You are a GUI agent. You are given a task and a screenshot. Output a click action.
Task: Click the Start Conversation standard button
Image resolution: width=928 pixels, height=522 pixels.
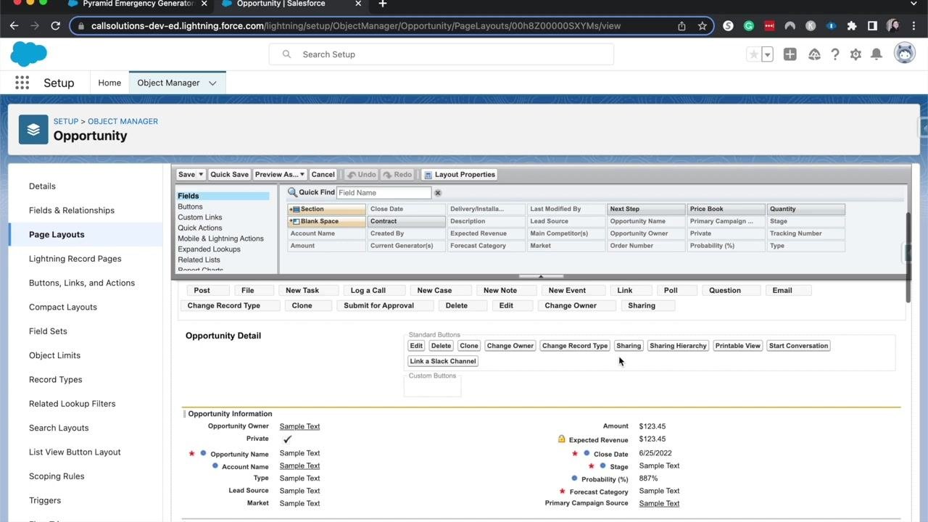798,346
